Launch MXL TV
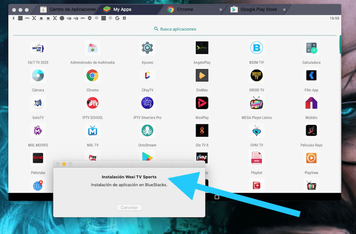 coord(92,130)
